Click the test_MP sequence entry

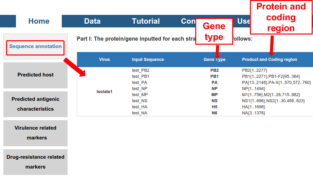pos(140,95)
